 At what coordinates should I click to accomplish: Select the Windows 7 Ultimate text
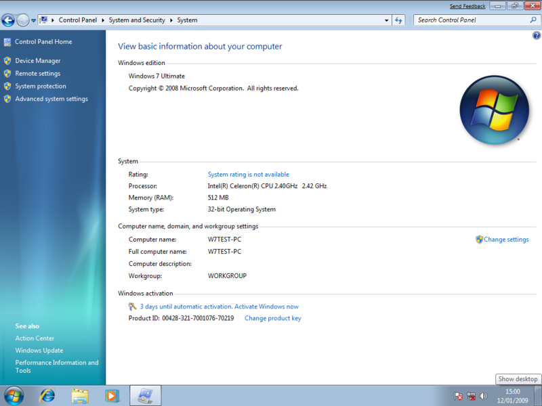(157, 76)
